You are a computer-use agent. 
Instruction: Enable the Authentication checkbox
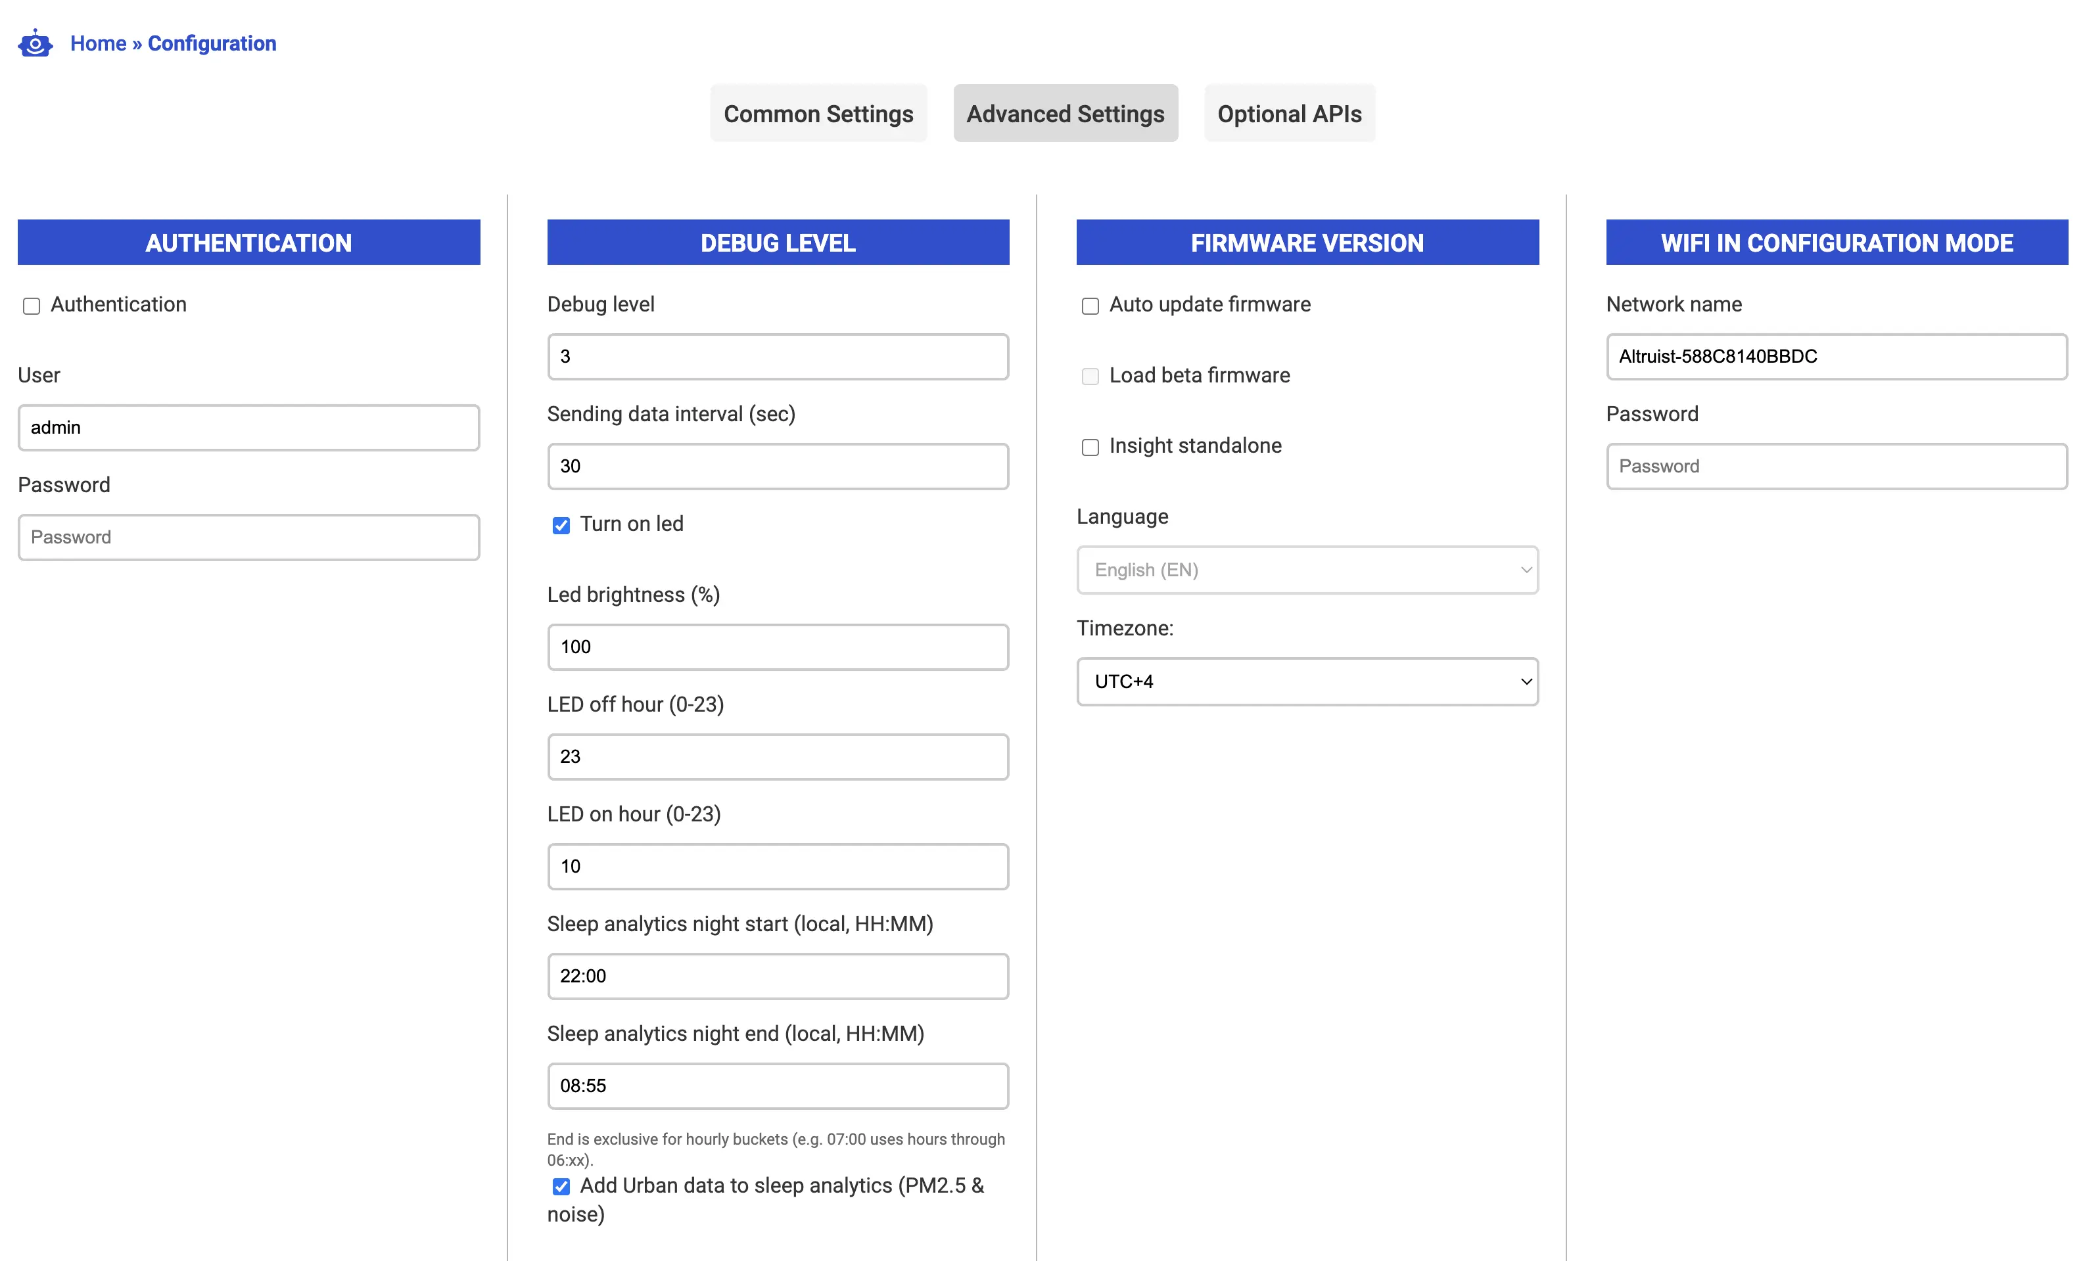point(32,306)
